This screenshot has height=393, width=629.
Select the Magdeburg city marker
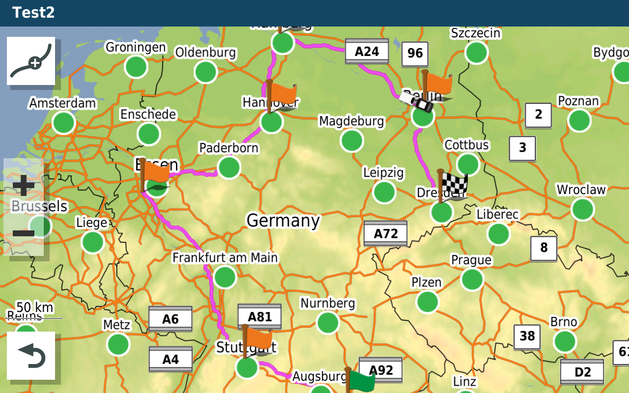(352, 140)
